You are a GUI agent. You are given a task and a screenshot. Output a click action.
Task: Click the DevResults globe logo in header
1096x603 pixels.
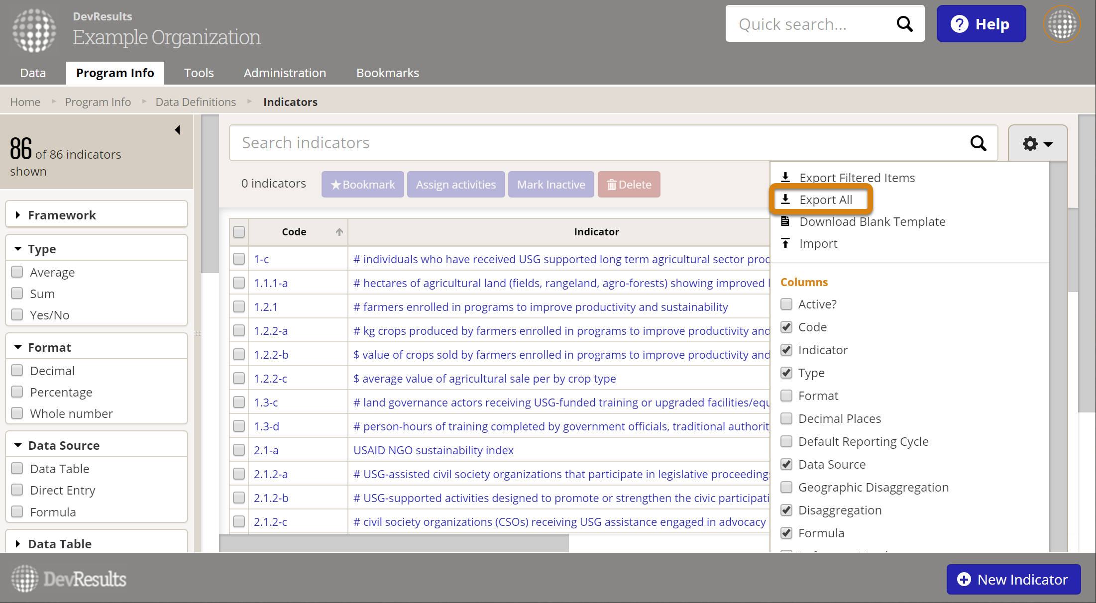point(34,30)
